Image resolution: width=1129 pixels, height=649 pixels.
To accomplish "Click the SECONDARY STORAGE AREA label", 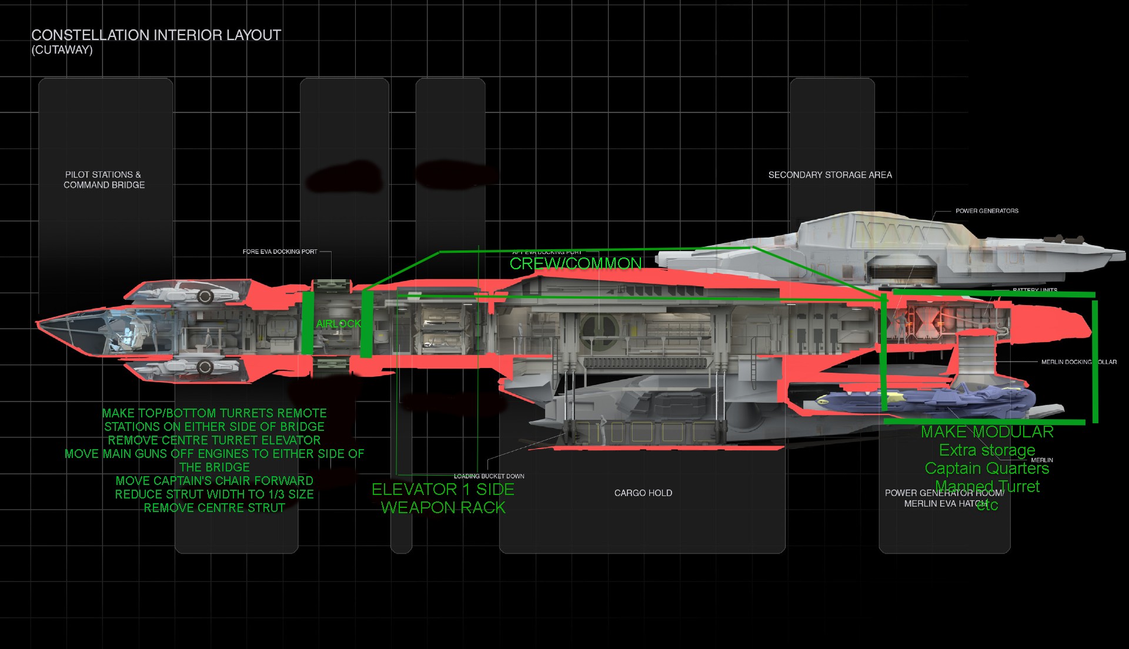I will (830, 175).
